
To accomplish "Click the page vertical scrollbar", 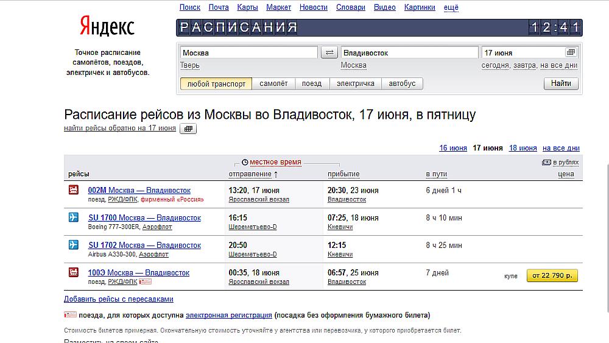I will click(607, 238).
